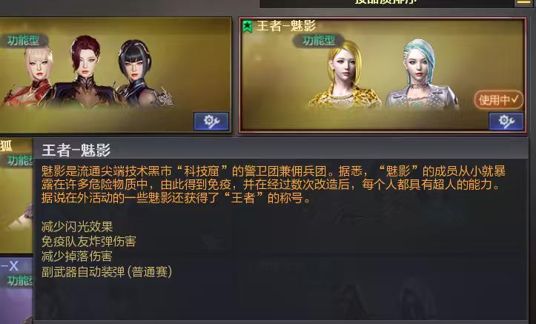Click 王者-魅影 name on character card
536x324 pixels.
(286, 26)
